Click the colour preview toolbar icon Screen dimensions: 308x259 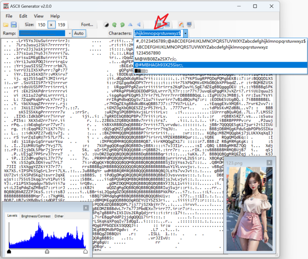[181, 25]
